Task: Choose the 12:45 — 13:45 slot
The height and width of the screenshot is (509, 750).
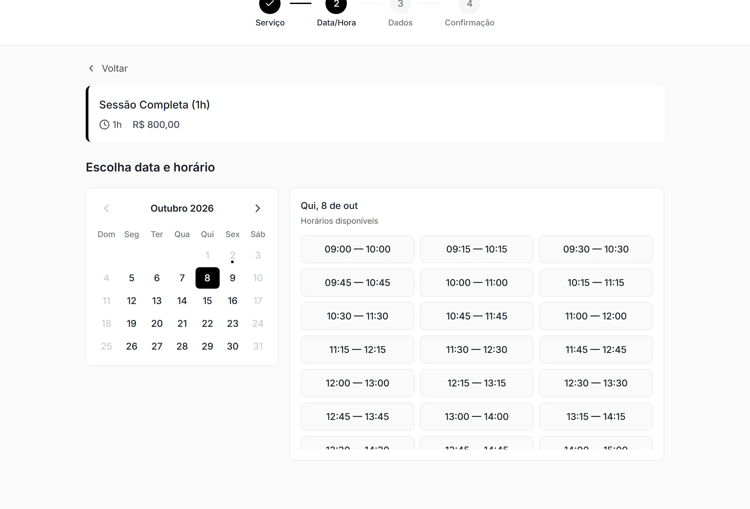Action: click(x=358, y=417)
